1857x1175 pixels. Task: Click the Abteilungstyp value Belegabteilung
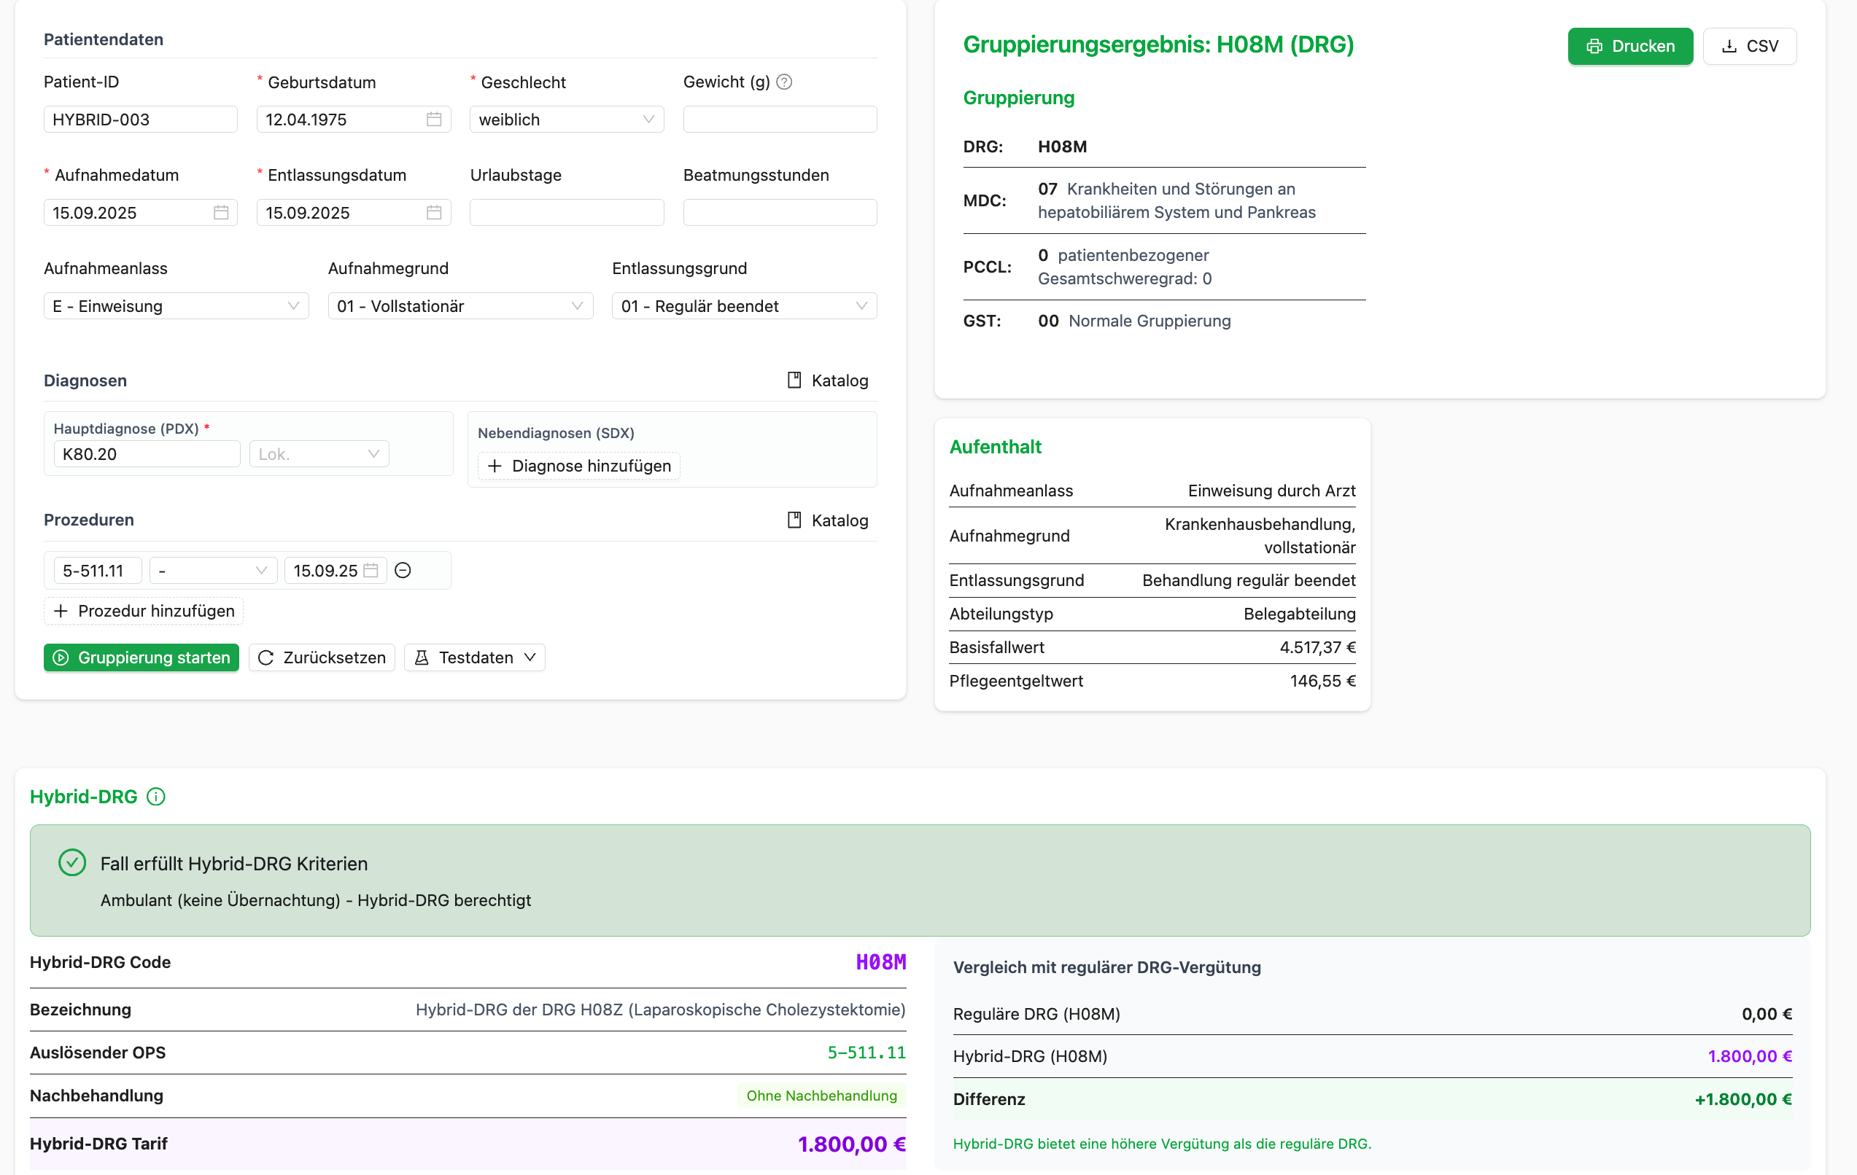pyautogui.click(x=1300, y=614)
